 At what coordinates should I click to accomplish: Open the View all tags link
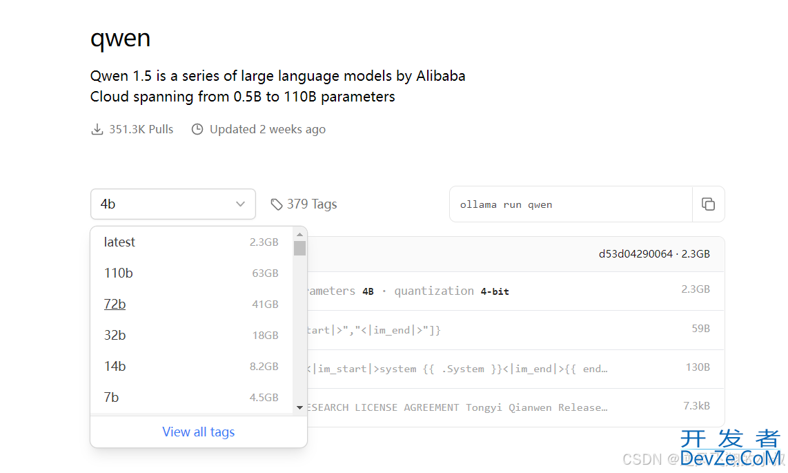click(199, 432)
